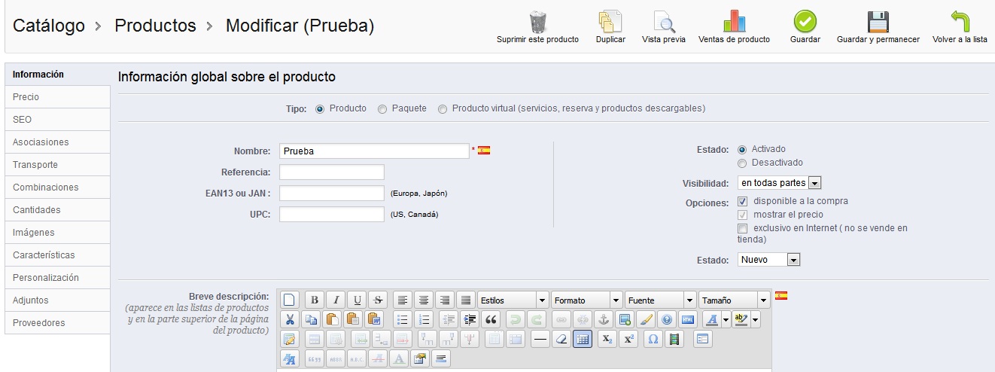Click Guardar y permanecer disk icon

pos(878,22)
